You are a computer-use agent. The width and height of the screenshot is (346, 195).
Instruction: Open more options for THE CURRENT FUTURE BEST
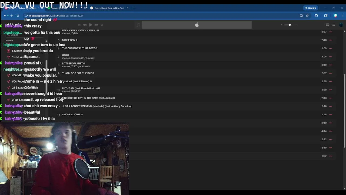[330, 48]
